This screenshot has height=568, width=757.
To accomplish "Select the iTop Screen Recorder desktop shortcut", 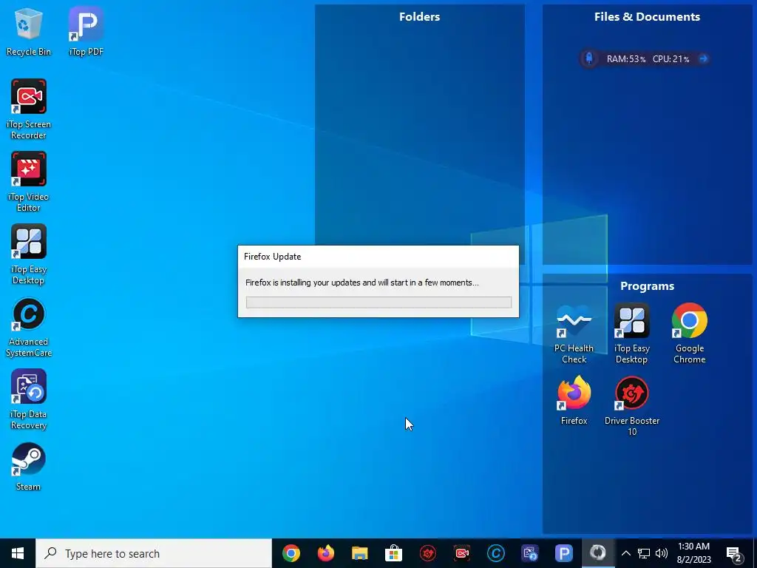I will [29, 109].
